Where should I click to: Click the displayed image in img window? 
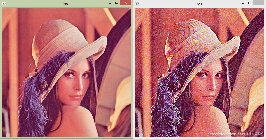click(x=66, y=72)
